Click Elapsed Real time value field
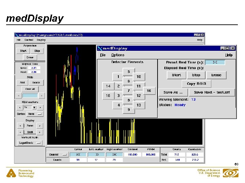This screenshot has height=183, width=245. pyautogui.click(x=34, y=72)
